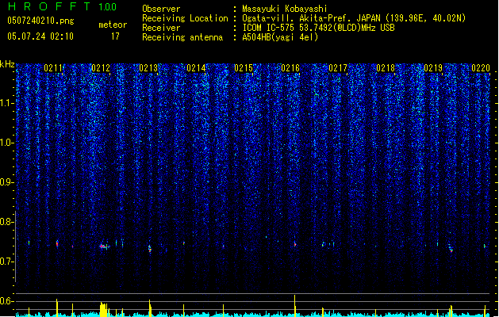
Task: Click the 0217 time marker
Action: tap(338, 68)
